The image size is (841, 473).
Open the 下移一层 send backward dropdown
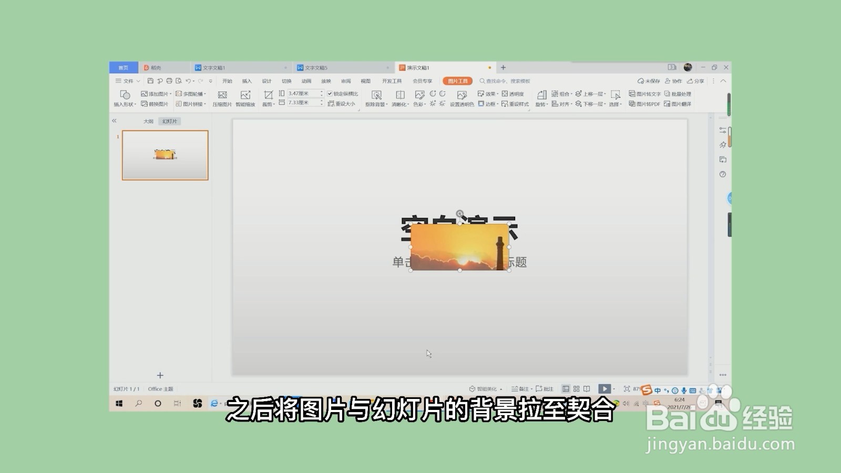point(591,104)
